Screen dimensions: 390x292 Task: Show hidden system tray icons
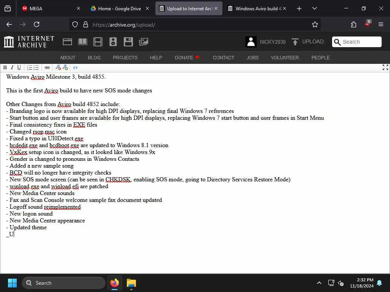click(x=319, y=283)
